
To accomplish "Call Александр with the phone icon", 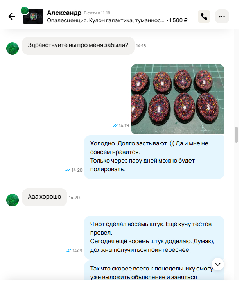I will [204, 16].
